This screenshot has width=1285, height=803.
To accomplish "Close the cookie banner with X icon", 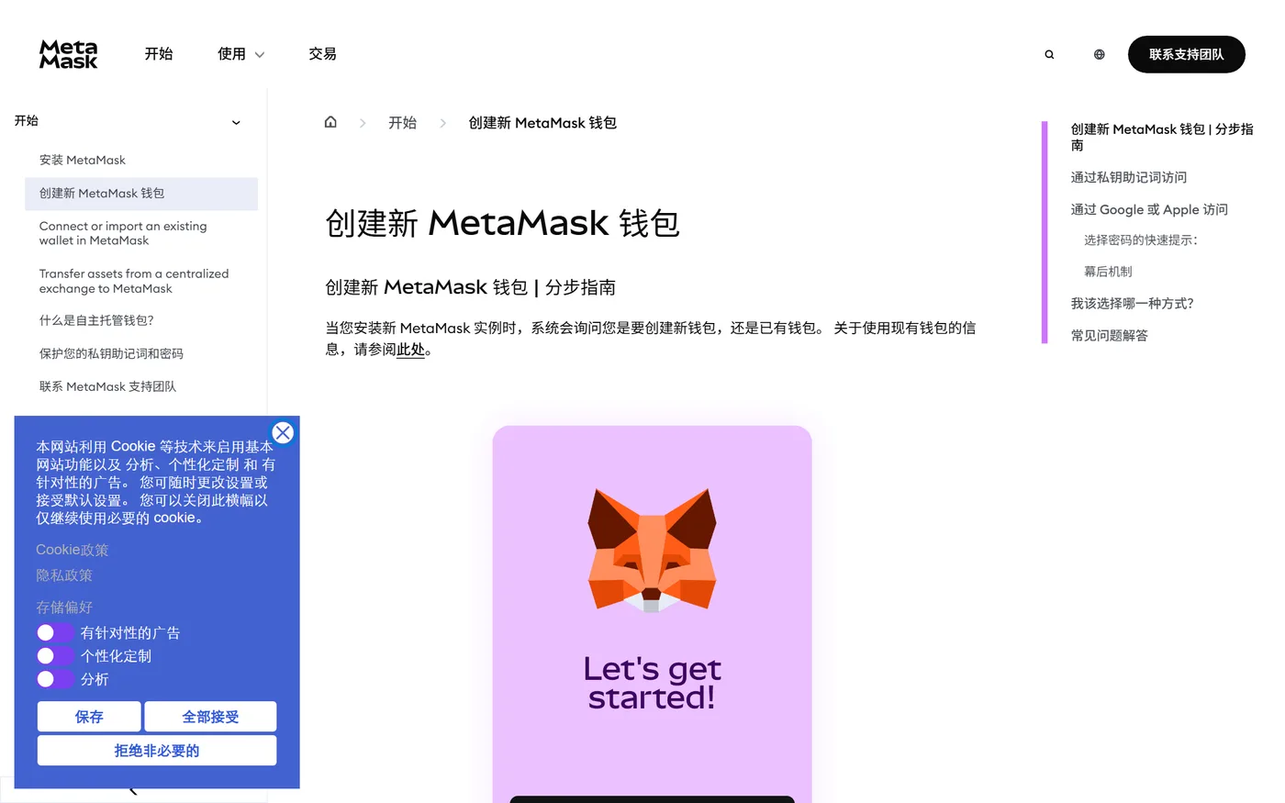I will [x=283, y=432].
